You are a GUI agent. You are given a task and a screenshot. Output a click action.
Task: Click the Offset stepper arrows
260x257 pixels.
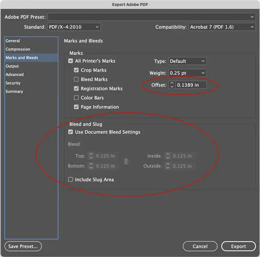(x=172, y=85)
